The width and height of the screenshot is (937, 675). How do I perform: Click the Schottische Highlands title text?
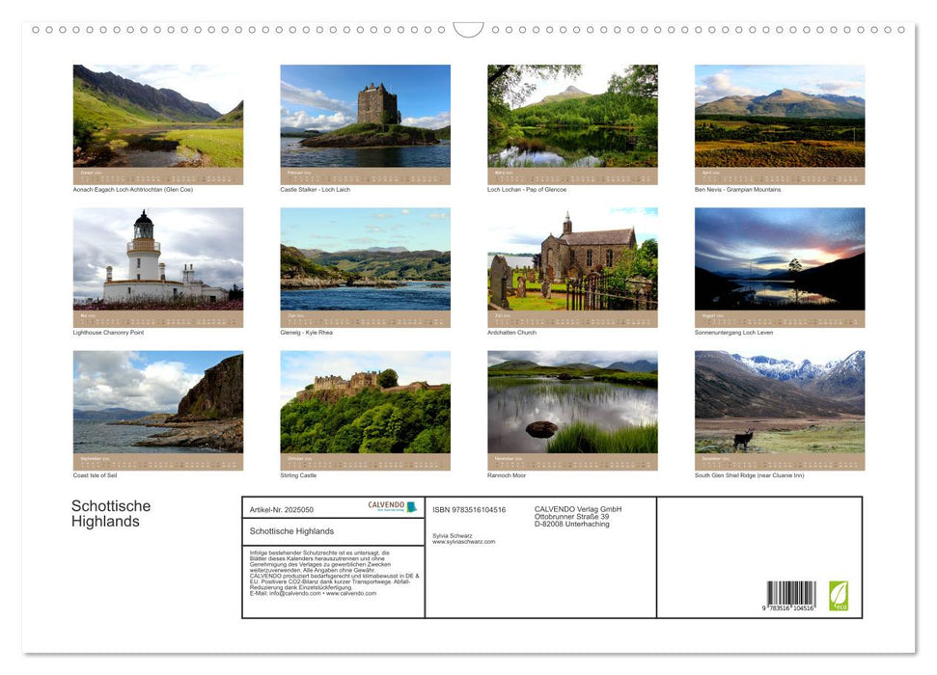click(111, 514)
